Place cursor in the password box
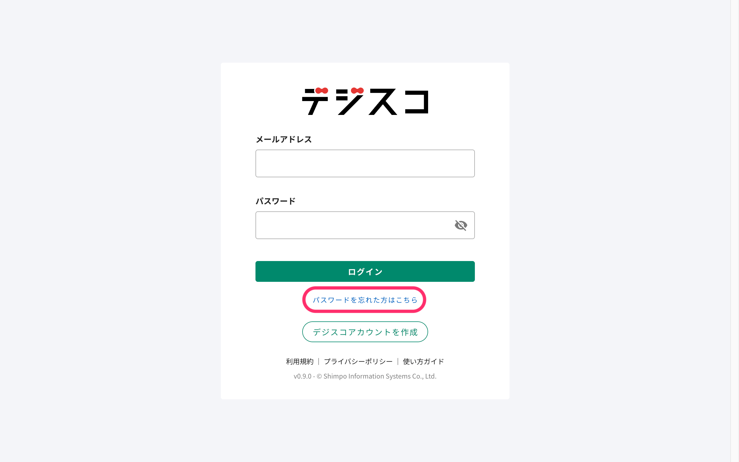The image size is (739, 462). (351, 225)
